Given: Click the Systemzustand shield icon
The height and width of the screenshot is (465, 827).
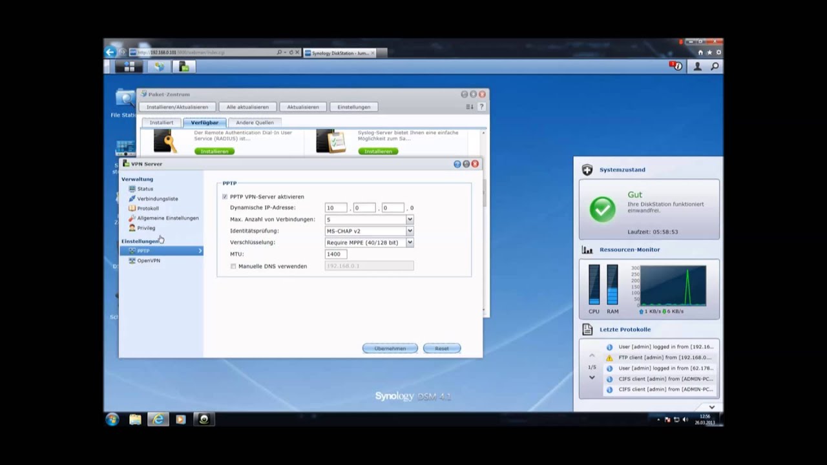Looking at the screenshot, I should (x=587, y=170).
